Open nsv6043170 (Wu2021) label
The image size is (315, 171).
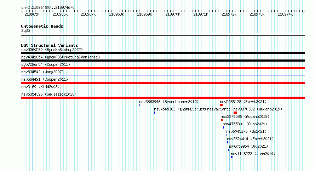pos(246,131)
